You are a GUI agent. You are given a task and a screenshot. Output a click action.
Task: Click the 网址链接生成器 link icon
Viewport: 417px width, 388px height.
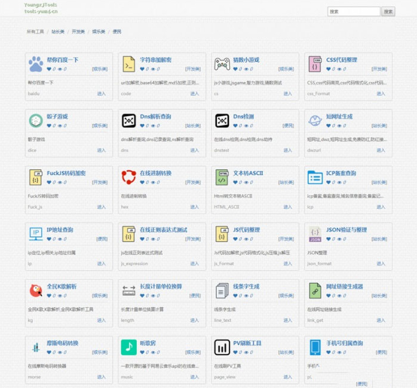(315, 291)
